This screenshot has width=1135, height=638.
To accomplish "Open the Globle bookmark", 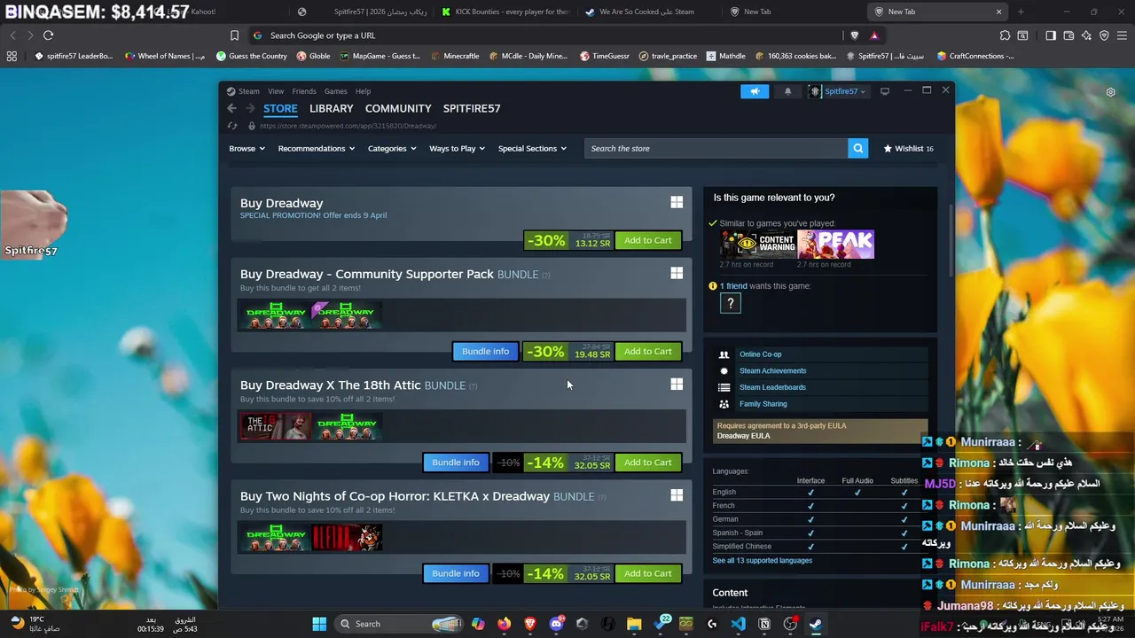I will tap(313, 56).
